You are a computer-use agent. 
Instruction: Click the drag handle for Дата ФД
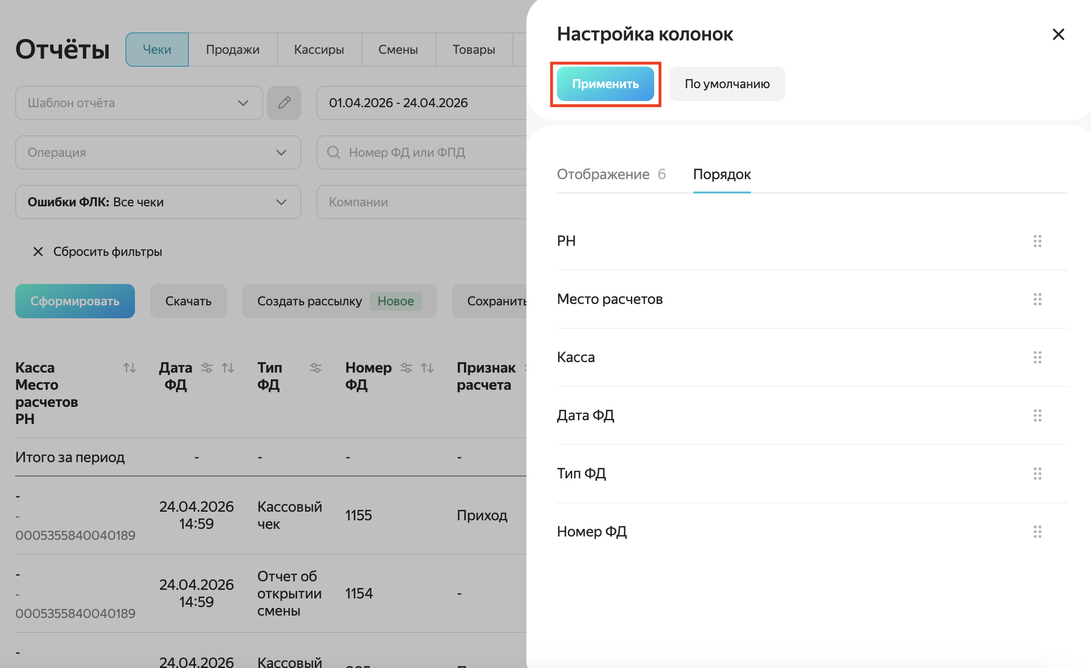[x=1037, y=415]
